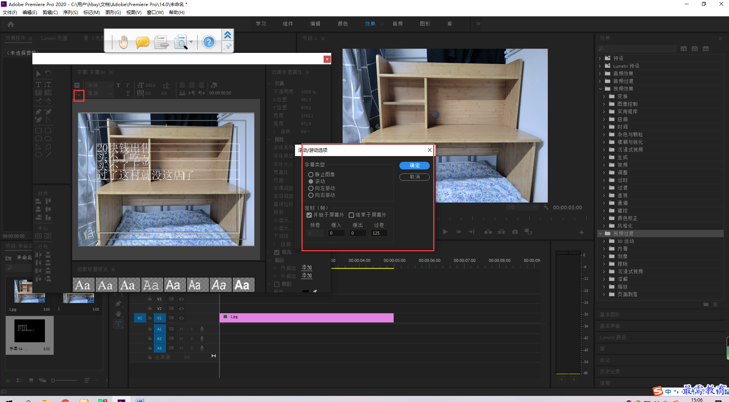The image size is (729, 402).
Task: Click 过卷 value field showing 125
Action: (x=379, y=233)
